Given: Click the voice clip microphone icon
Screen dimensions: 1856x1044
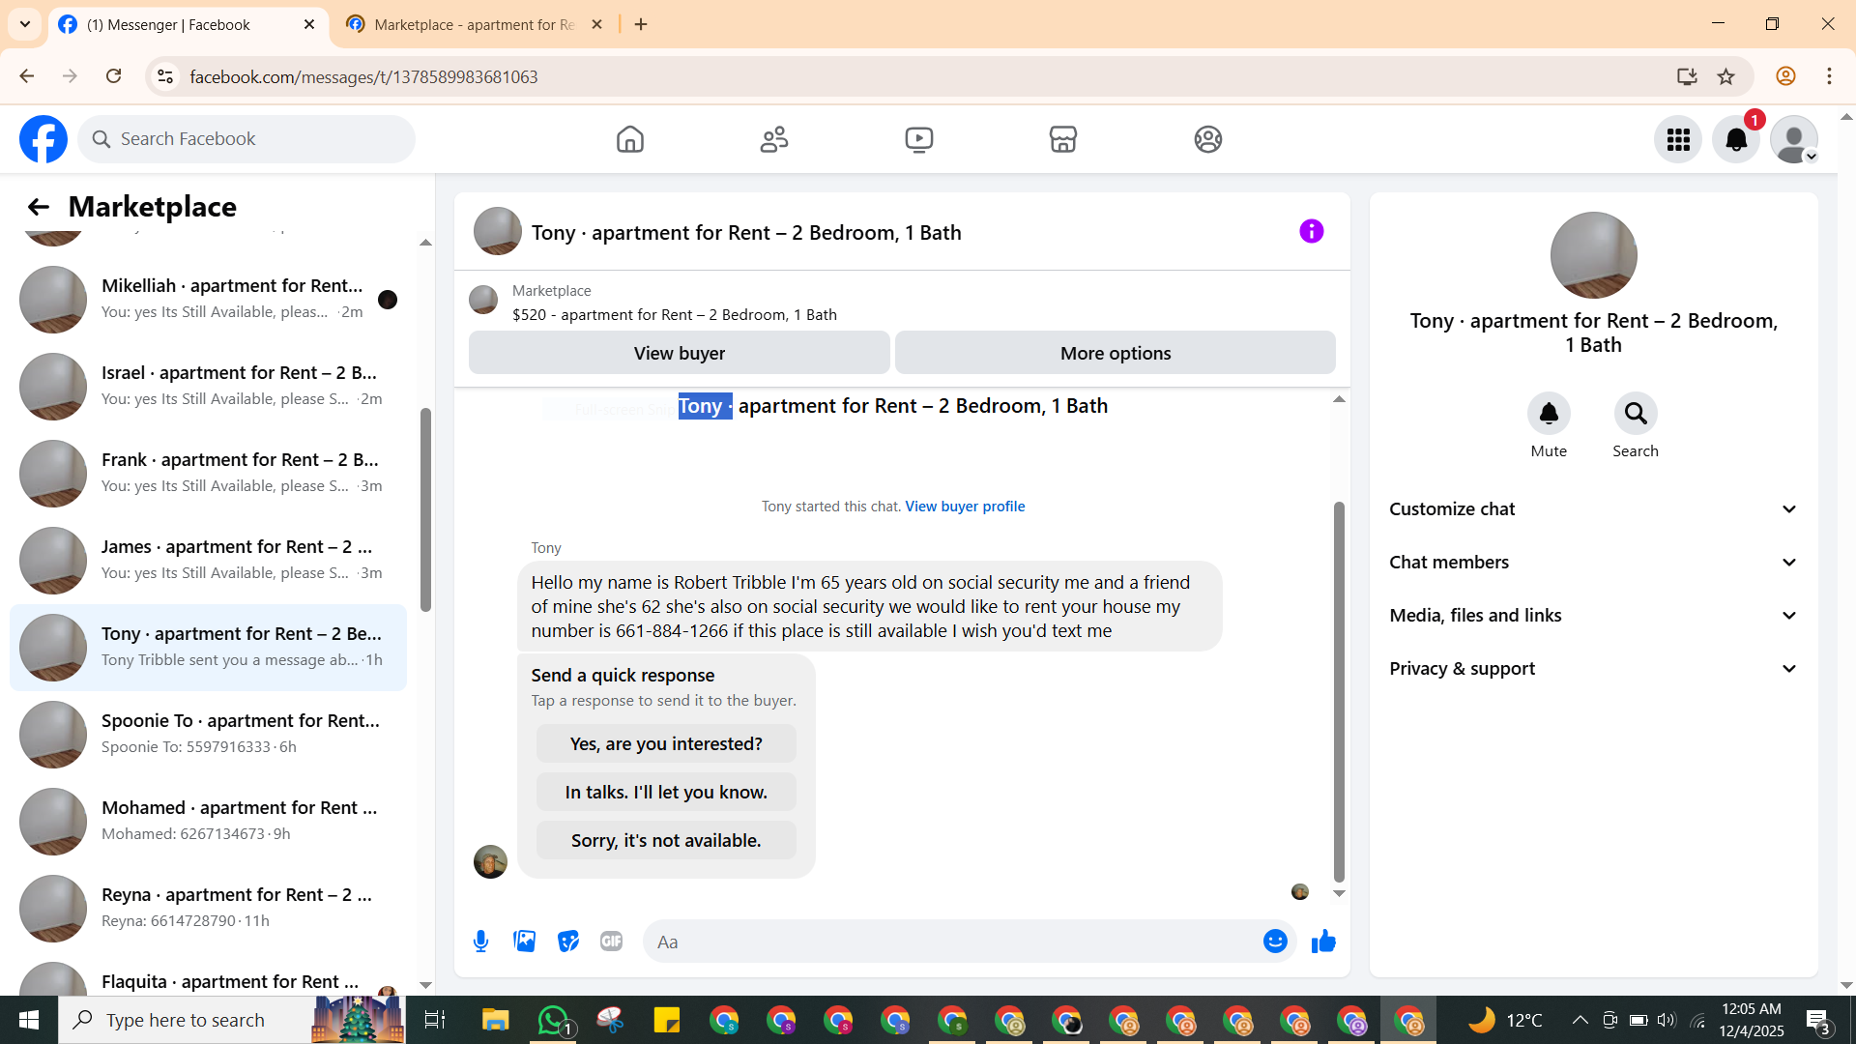Looking at the screenshot, I should pos(480,942).
